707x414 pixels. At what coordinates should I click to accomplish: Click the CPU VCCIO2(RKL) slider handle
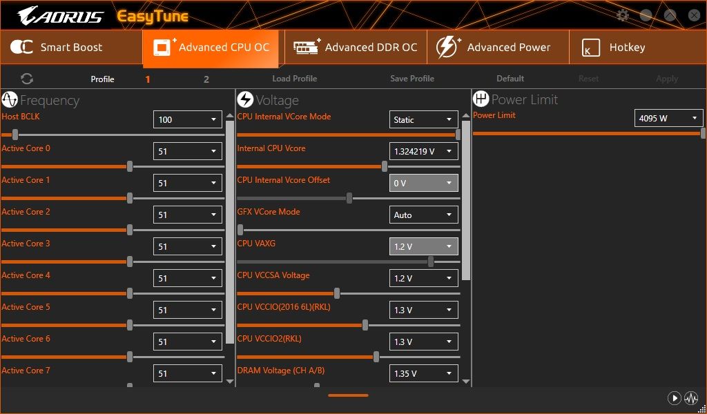tap(376, 357)
